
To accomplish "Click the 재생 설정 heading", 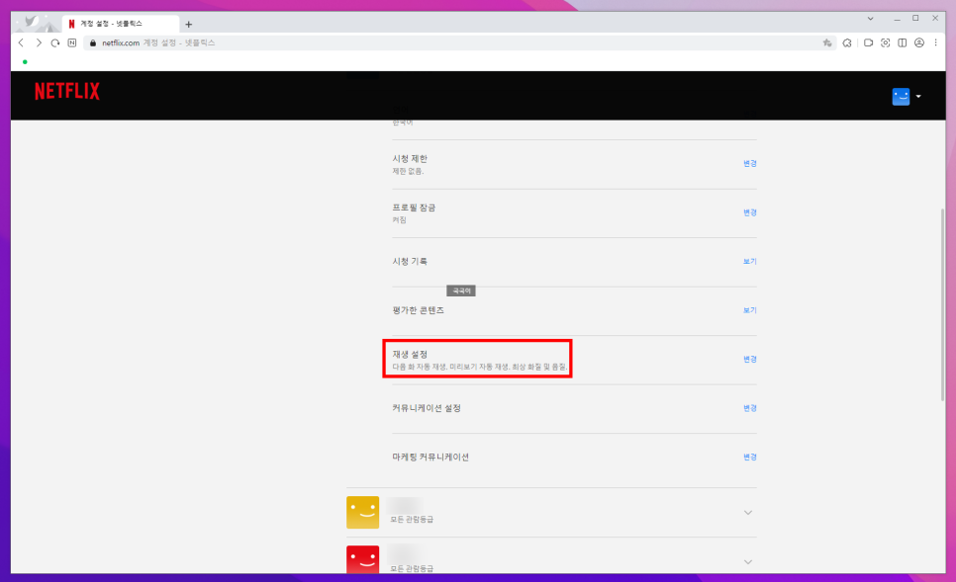I will pos(410,355).
